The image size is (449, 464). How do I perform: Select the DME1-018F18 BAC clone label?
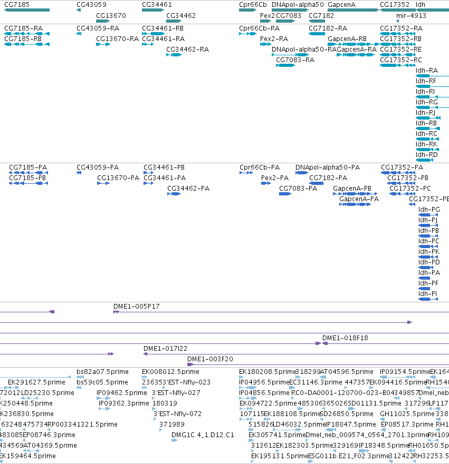(x=345, y=338)
